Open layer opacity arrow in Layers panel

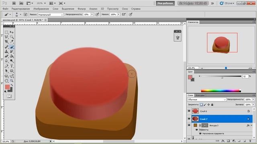(x=253, y=99)
